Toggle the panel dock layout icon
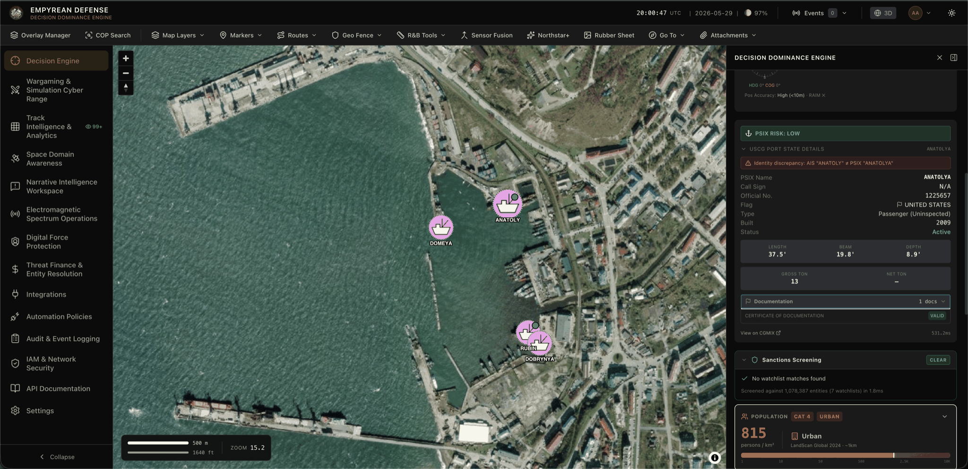Screen dimensions: 968x469 tap(953, 58)
